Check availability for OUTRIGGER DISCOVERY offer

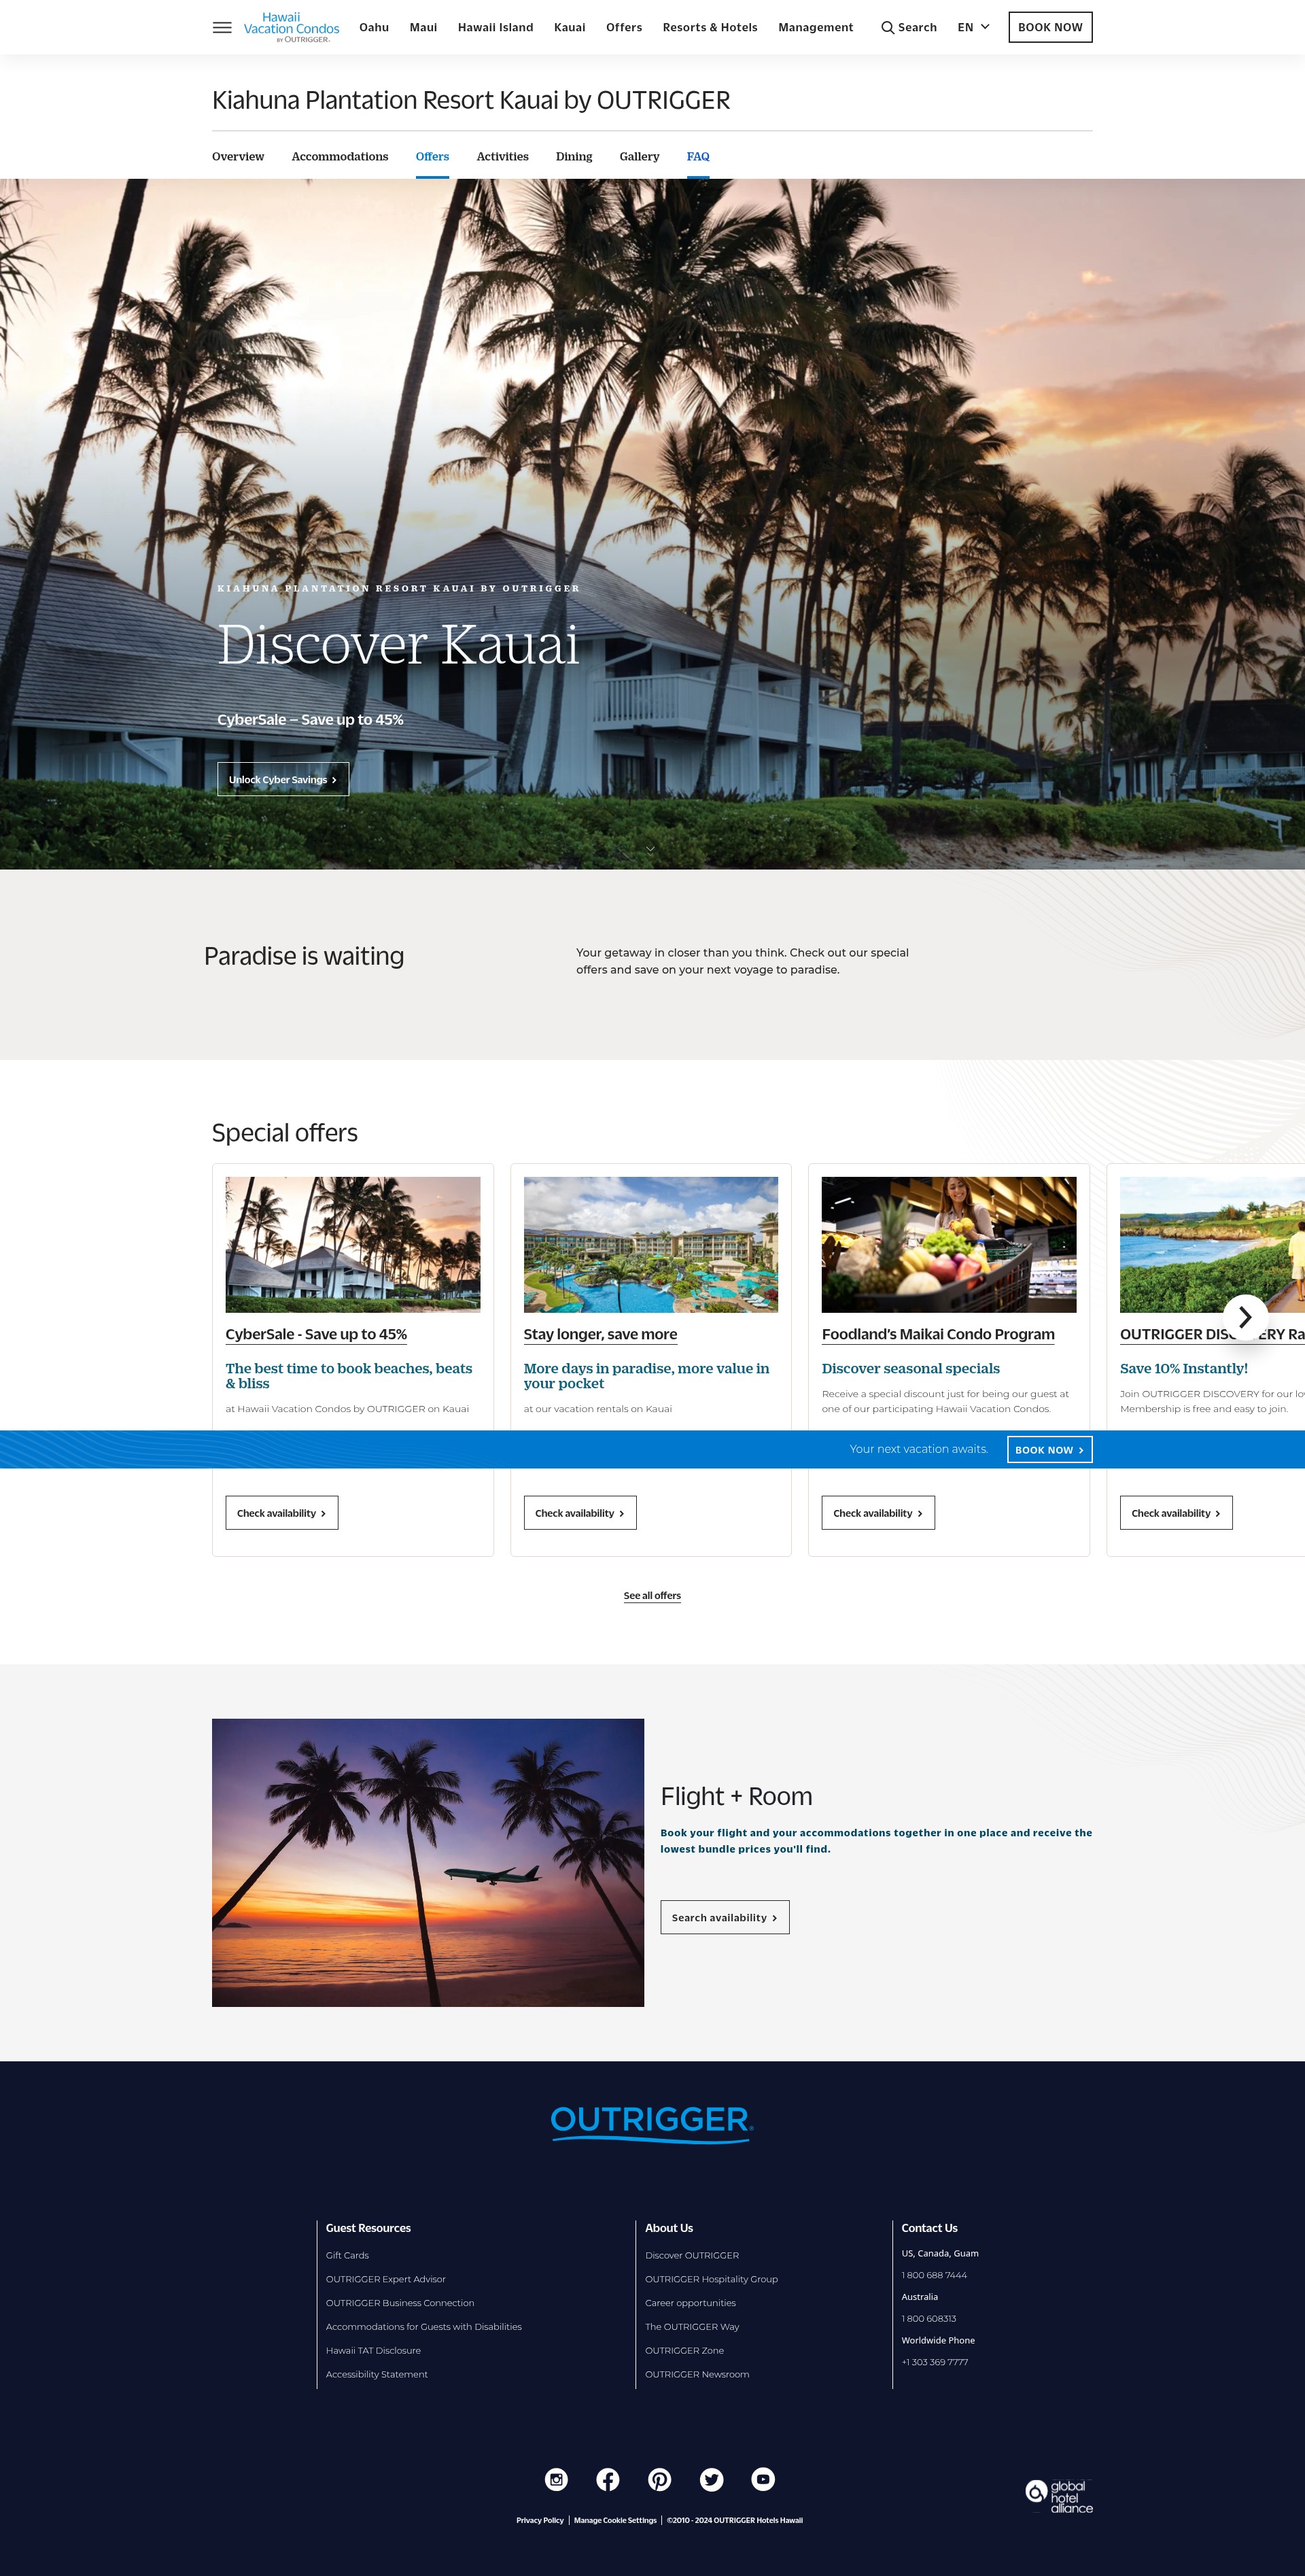[x=1176, y=1512]
